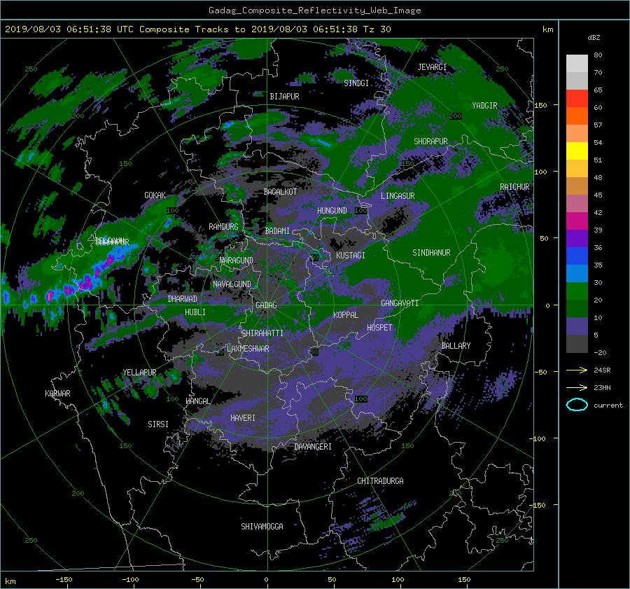Pick the magenta 42 dBZ color swatch
630x589 pixels.
coord(577,221)
